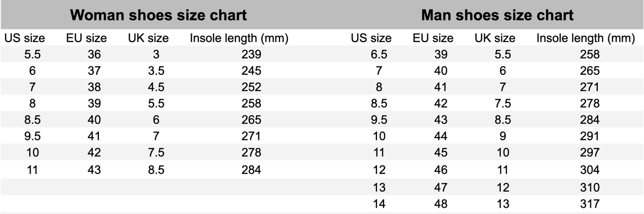The height and width of the screenshot is (214, 644).
Task: Select the woman EU size column header
Action: point(86,38)
